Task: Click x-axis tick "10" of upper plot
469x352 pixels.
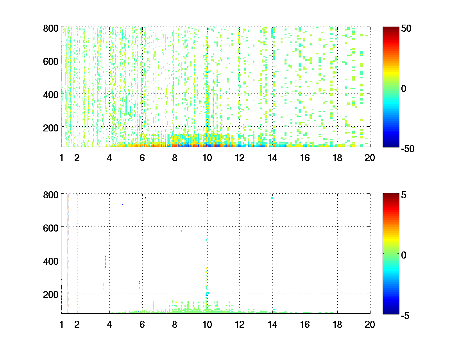Action: click(x=207, y=158)
